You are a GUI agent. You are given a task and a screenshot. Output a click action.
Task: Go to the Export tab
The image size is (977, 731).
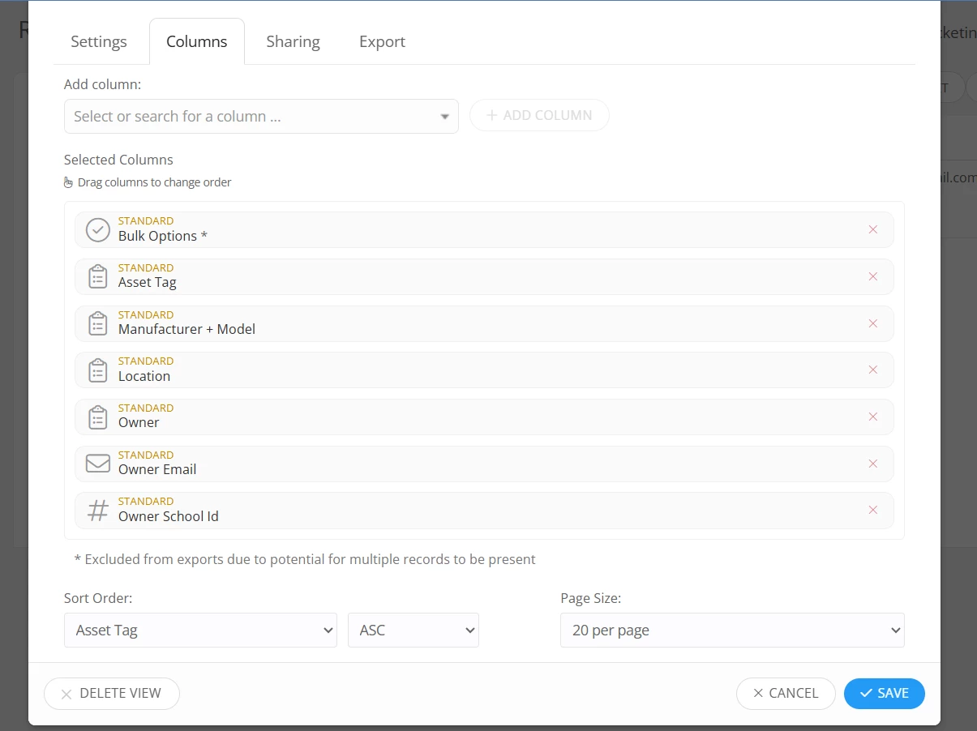pos(382,41)
